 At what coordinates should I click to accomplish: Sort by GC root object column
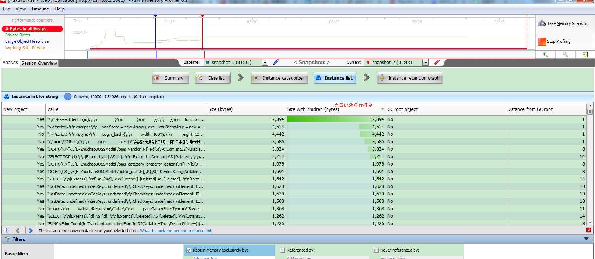click(446, 109)
